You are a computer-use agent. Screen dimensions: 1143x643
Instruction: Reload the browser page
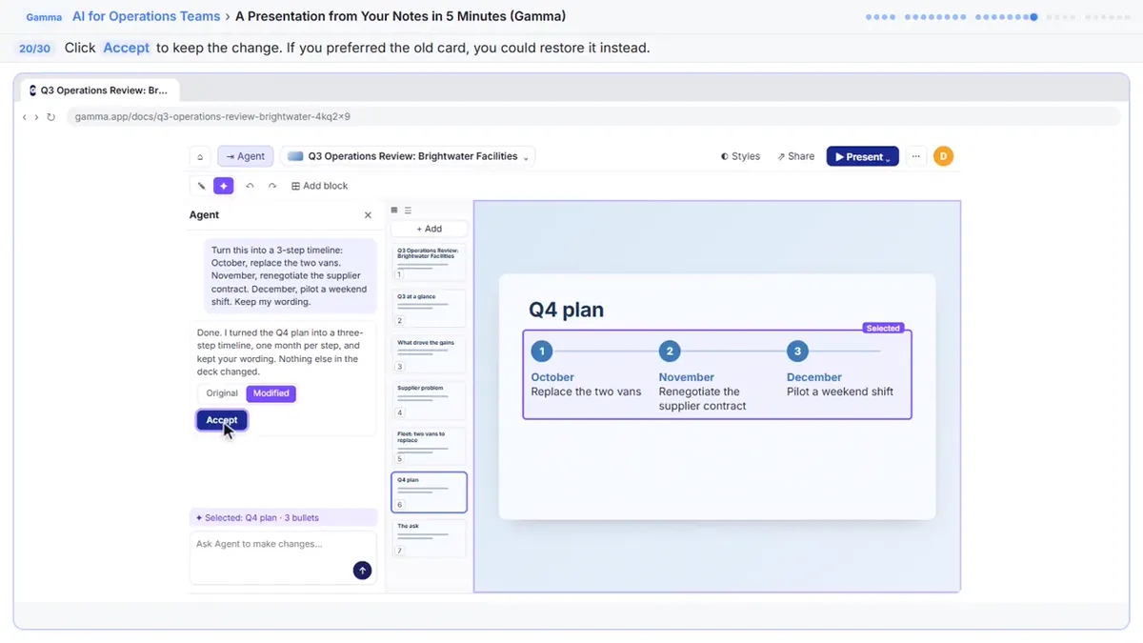50,117
